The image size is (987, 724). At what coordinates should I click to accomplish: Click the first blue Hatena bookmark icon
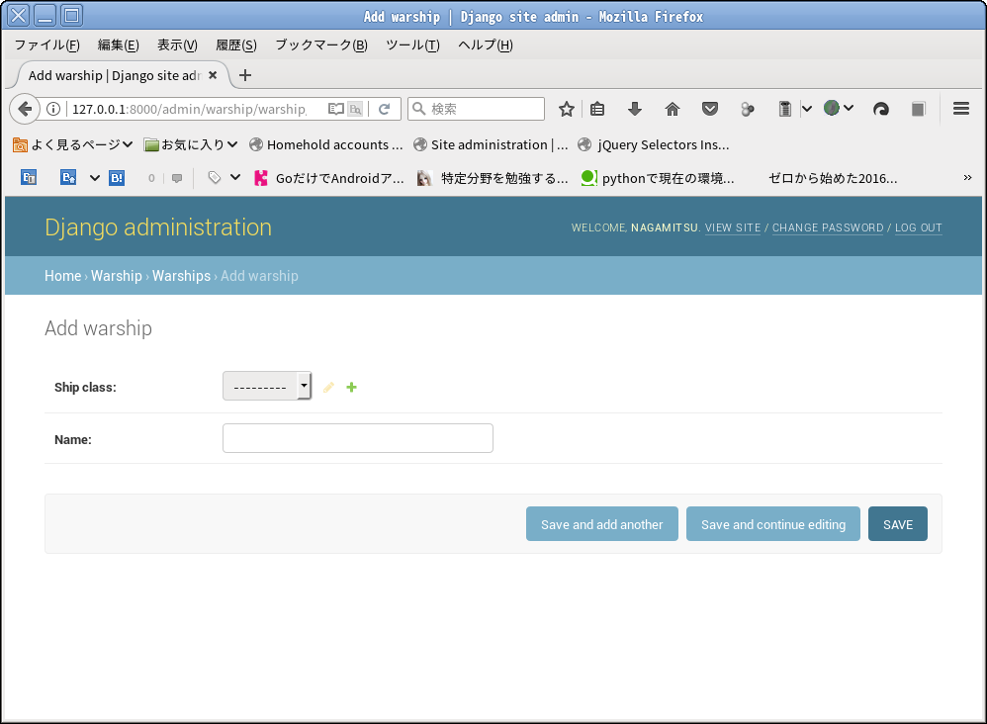click(29, 177)
